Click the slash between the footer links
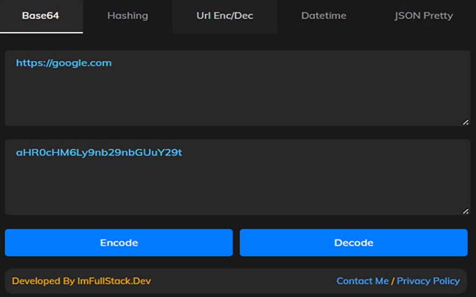This screenshot has height=297, width=476. pos(392,281)
